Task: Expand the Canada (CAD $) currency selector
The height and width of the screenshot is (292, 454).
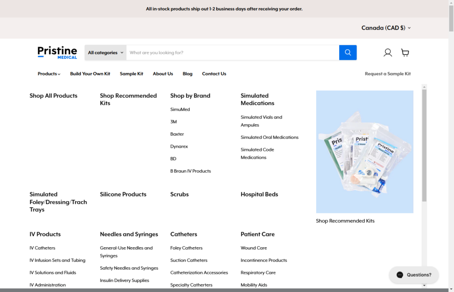Action: click(x=385, y=28)
